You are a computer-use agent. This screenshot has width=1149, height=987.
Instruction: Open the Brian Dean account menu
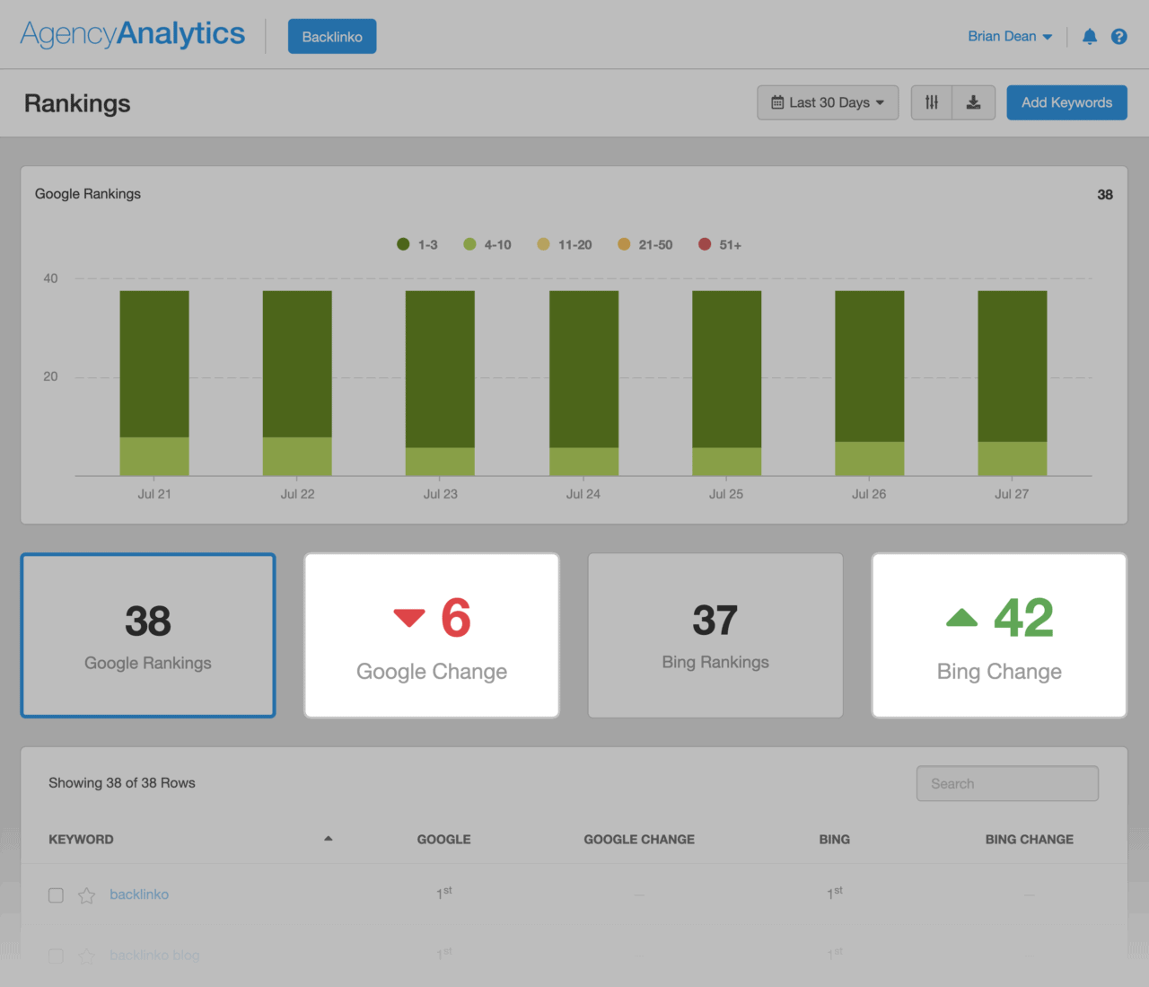tap(1010, 36)
